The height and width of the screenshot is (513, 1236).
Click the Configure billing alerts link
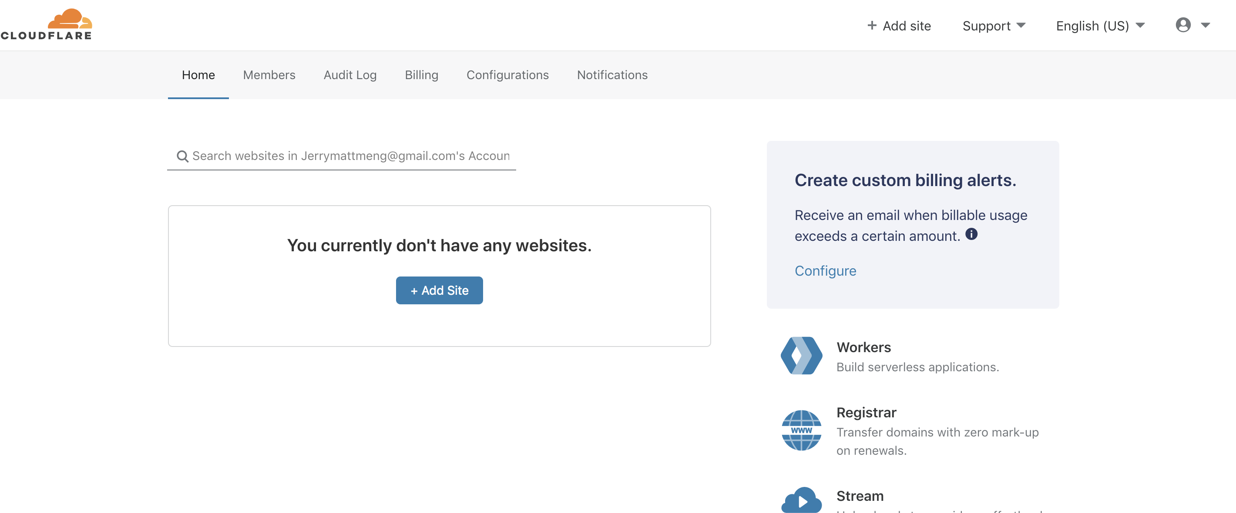click(x=825, y=271)
